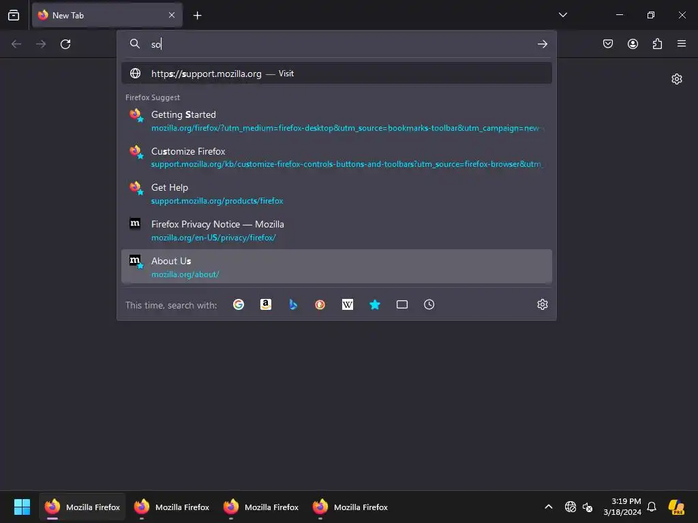This screenshot has width=698, height=523.
Task: Close the New Tab tab
Action: [172, 15]
